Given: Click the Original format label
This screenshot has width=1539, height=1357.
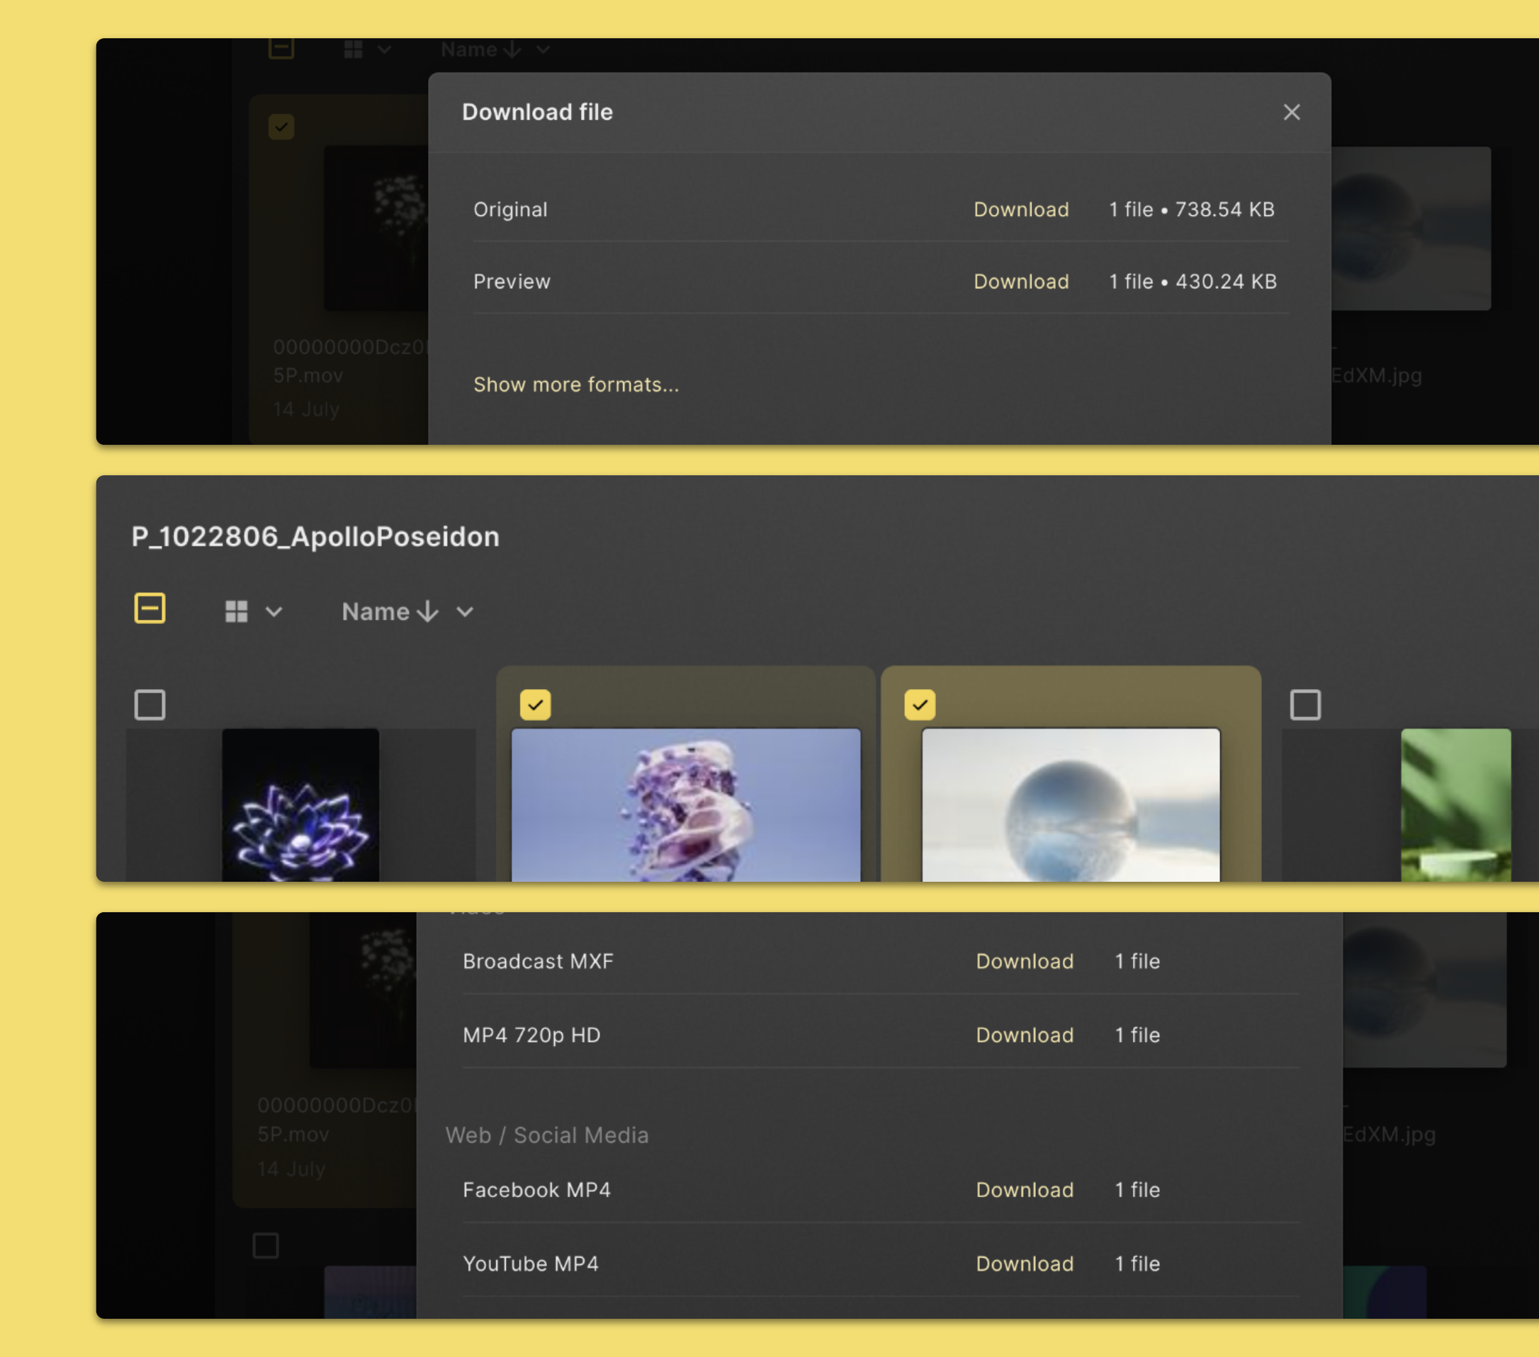Looking at the screenshot, I should (510, 209).
